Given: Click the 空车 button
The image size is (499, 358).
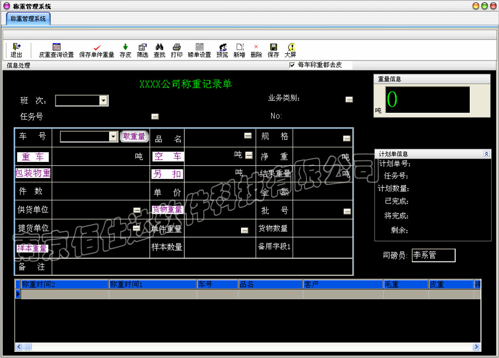Looking at the screenshot, I should (168, 156).
